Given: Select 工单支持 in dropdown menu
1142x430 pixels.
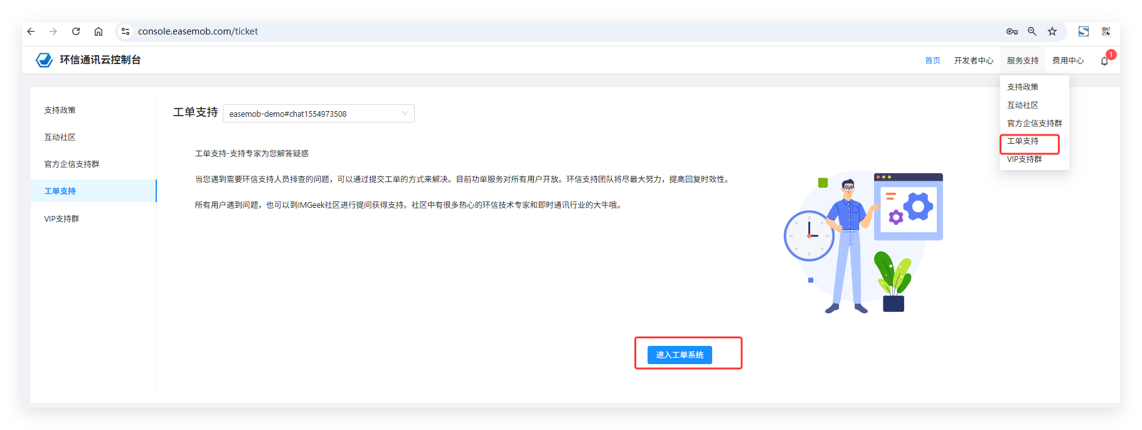Looking at the screenshot, I should (x=1023, y=141).
